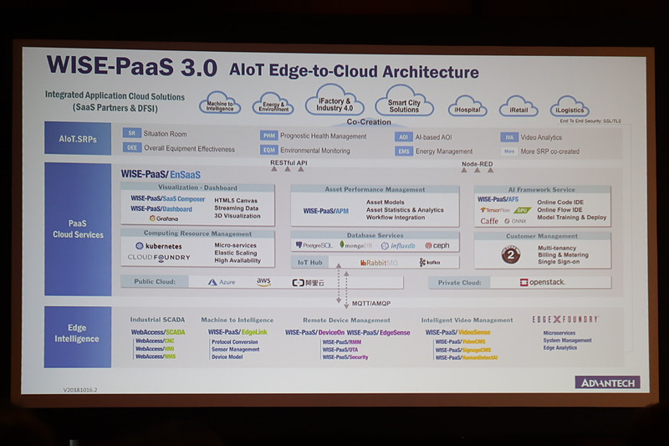Click the Edge Intelligence blue block
The width and height of the screenshot is (669, 446).
(x=77, y=336)
